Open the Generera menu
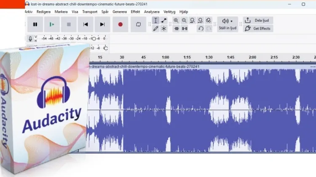This screenshot has height=177, width=316. click(x=120, y=12)
